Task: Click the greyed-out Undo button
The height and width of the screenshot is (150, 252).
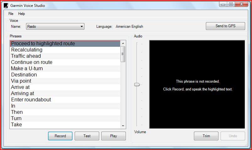Action: coord(233,136)
